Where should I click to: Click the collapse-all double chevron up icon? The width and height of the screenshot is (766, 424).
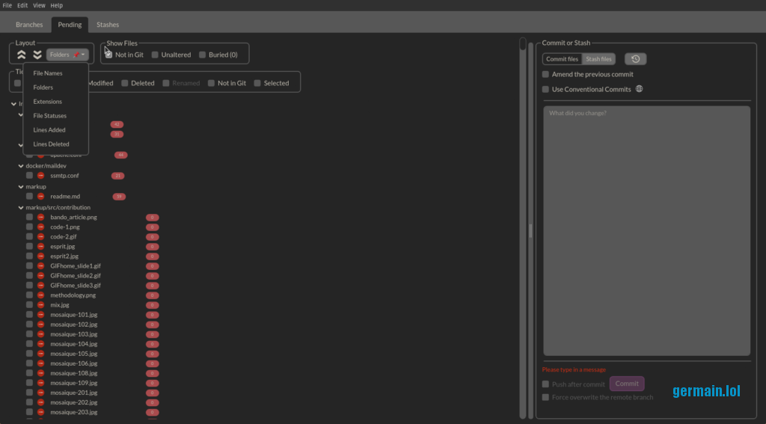coord(22,55)
